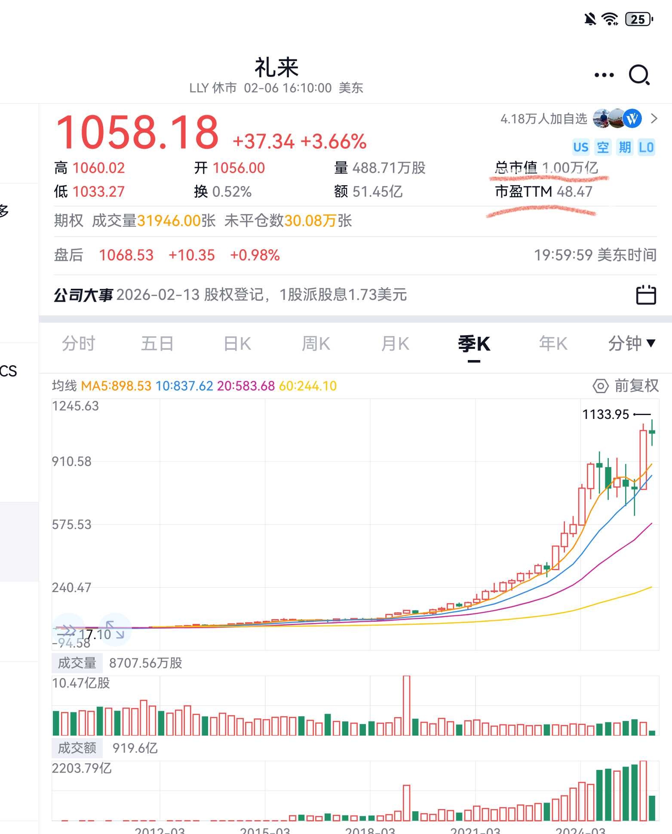This screenshot has width=672, height=834.
Task: Tap the Wi-Fi status icon
Action: (610, 19)
